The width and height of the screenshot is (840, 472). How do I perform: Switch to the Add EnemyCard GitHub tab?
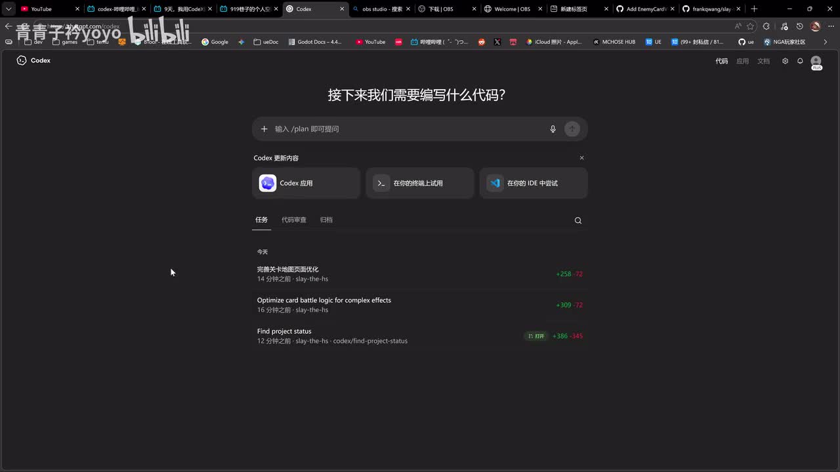tap(645, 9)
